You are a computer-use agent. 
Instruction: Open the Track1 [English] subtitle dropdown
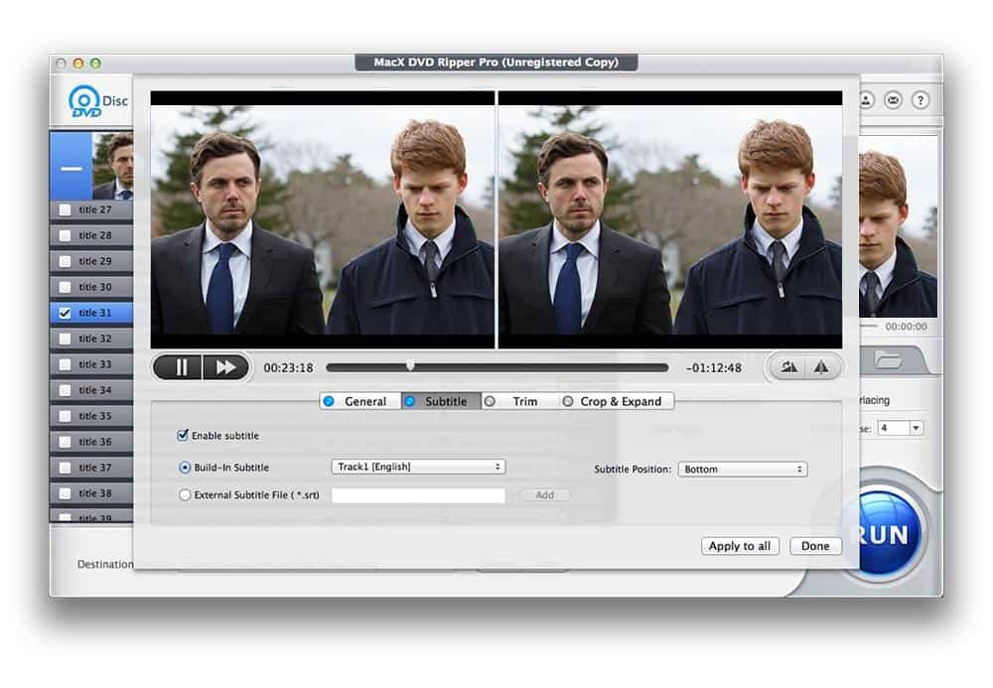pyautogui.click(x=417, y=467)
